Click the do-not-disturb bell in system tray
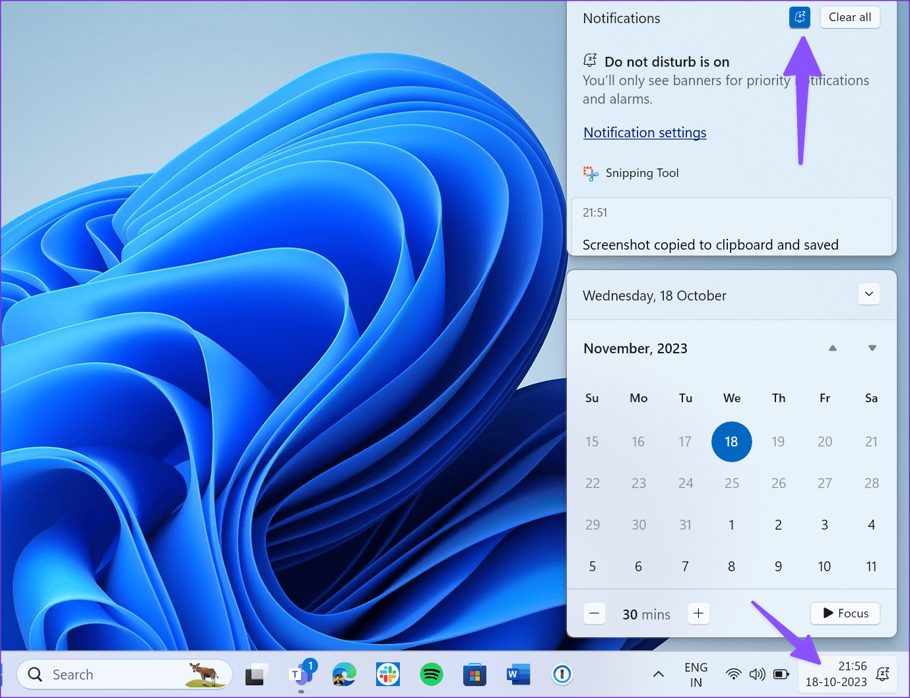The image size is (910, 698). 882,674
